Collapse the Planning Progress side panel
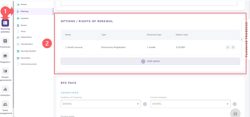 [241, 40]
